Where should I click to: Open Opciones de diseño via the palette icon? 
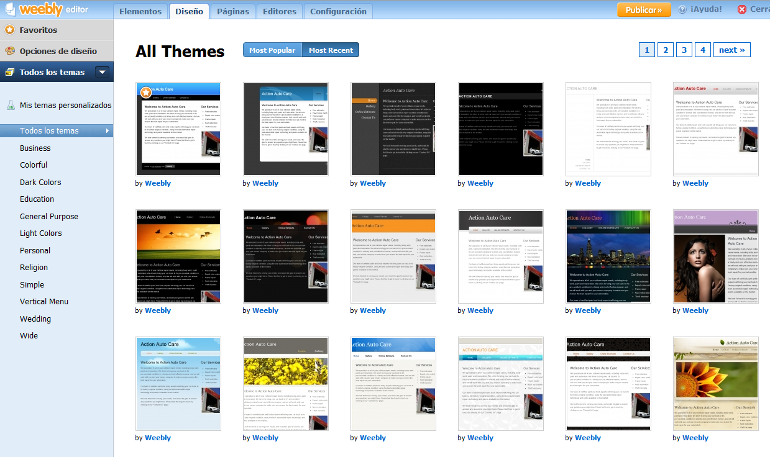click(9, 50)
